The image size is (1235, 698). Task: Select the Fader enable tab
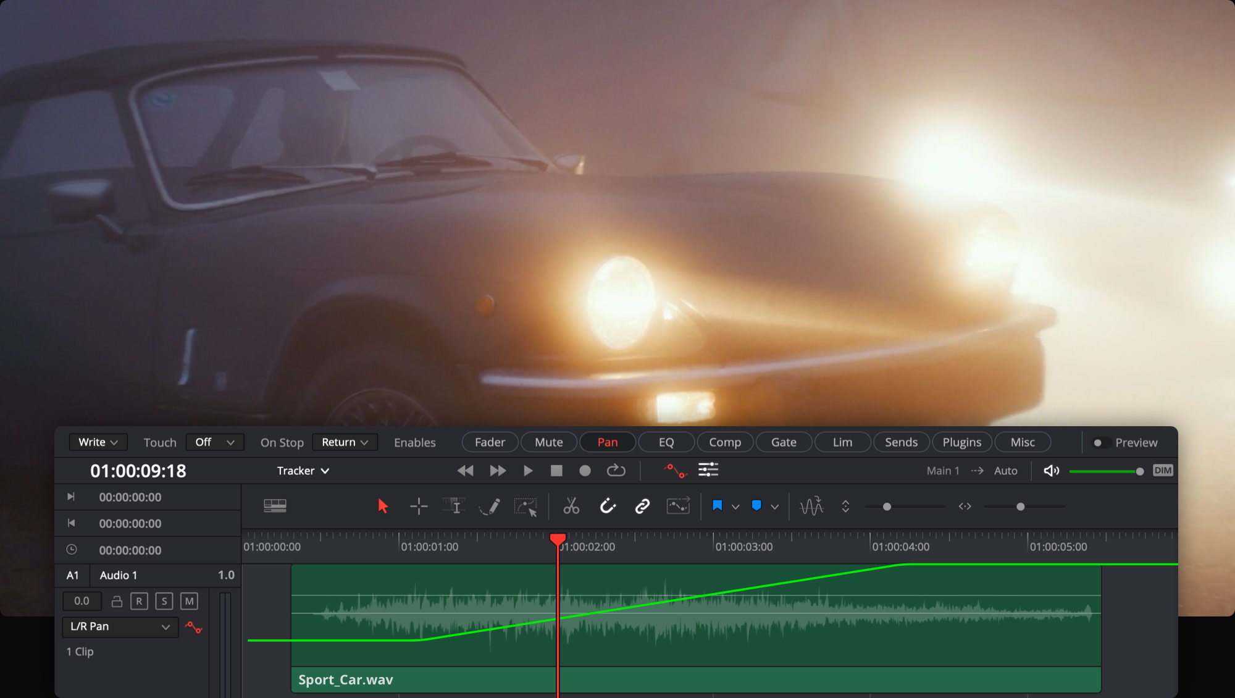click(x=490, y=442)
